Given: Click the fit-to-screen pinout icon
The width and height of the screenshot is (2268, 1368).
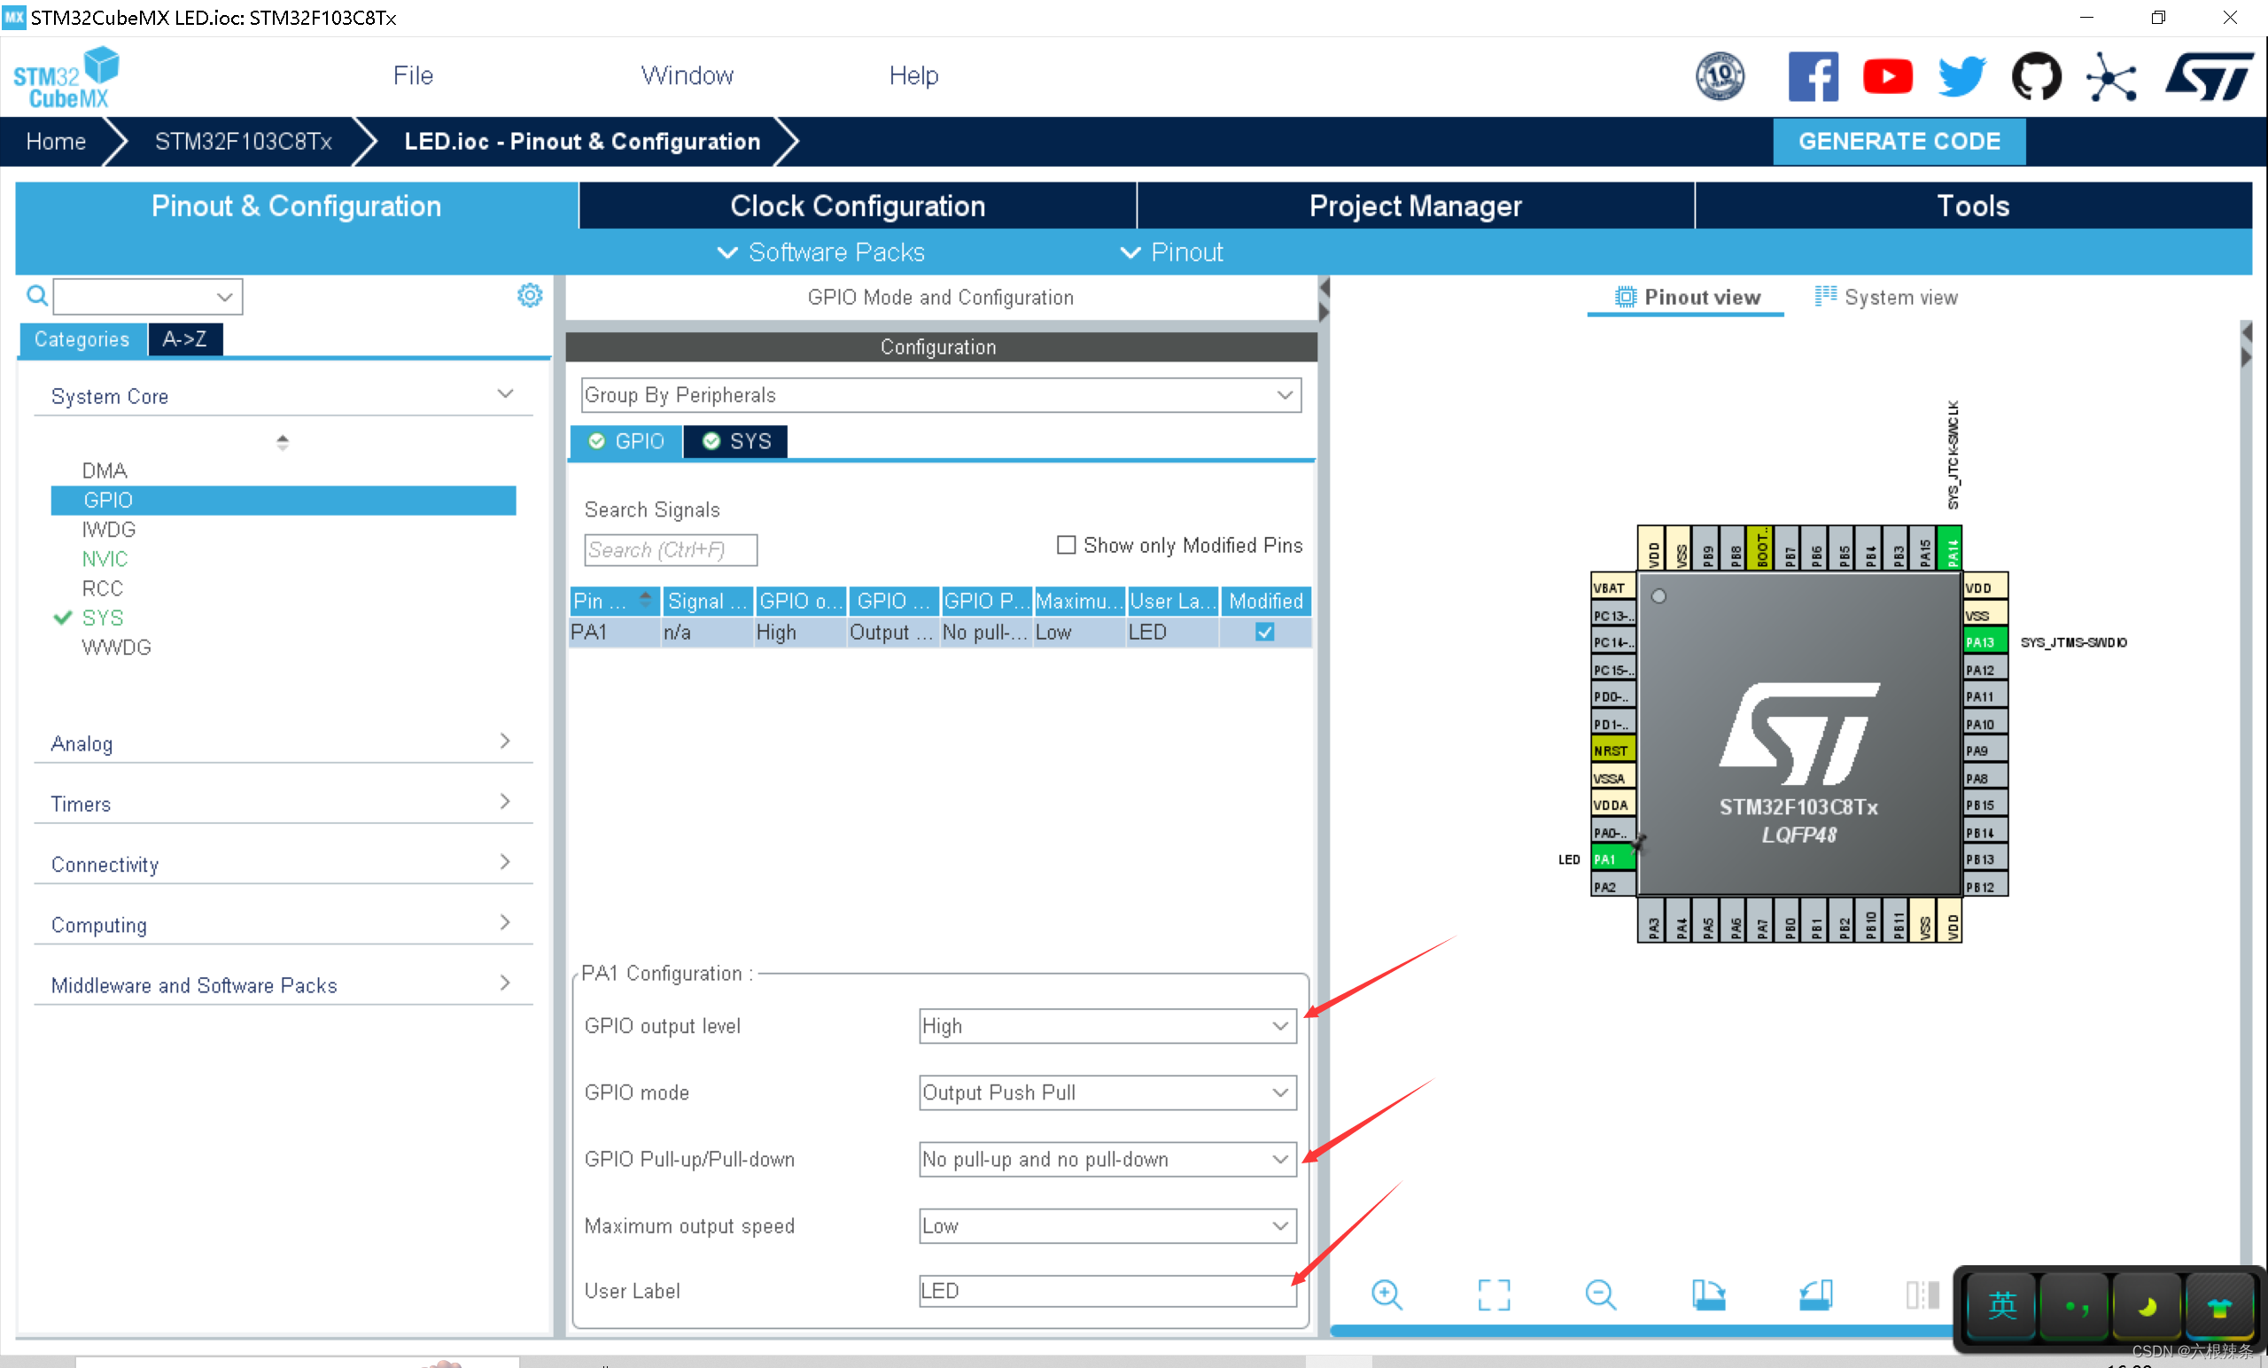Looking at the screenshot, I should [1493, 1294].
